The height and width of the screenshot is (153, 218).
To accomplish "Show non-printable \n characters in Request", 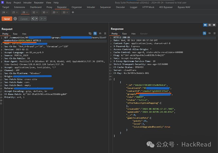I will point(100,33).
